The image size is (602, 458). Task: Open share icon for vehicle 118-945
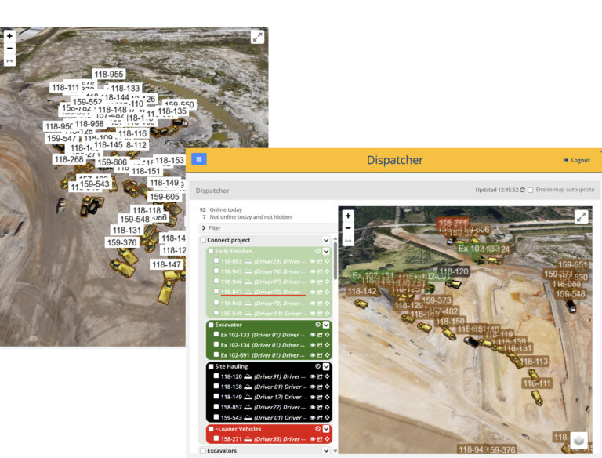[320, 271]
